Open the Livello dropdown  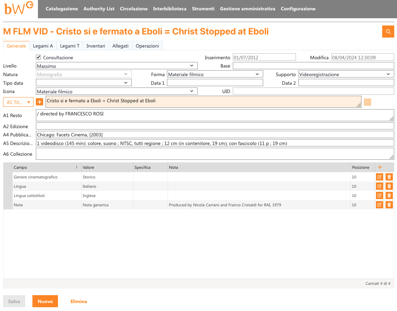coord(117,66)
